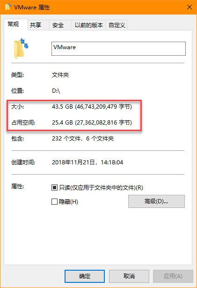Viewport: 197px width, 288px height.
Task: Click the shared folder icon beside the name field
Action: [x=21, y=48]
